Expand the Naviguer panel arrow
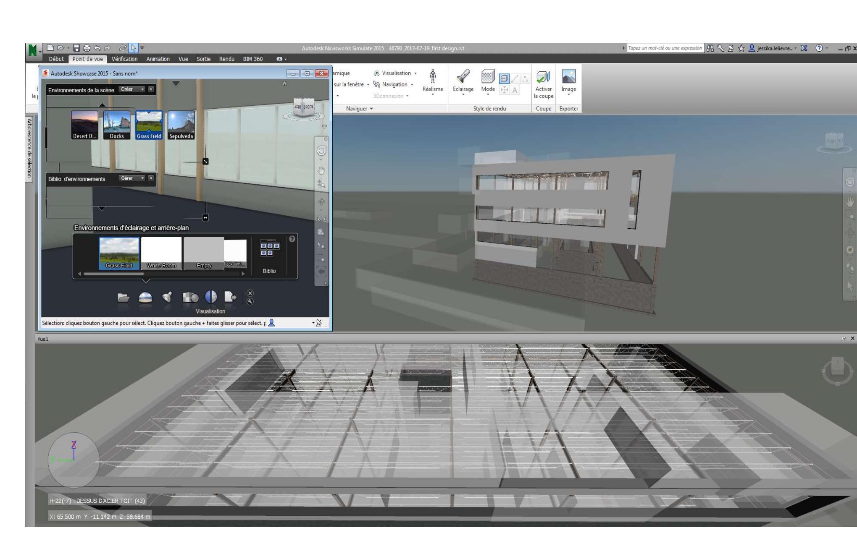Image resolution: width=857 pixels, height=554 pixels. click(x=371, y=109)
